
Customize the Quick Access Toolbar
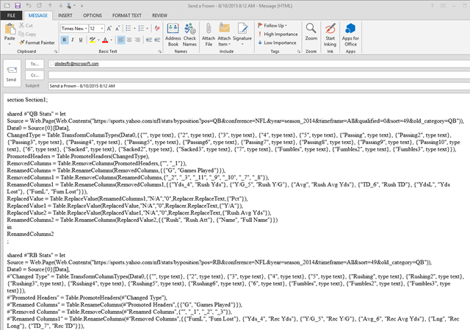pos(82,6)
